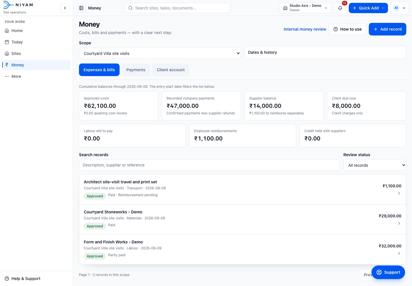Click the Add record button
Image resolution: width=412 pixels, height=286 pixels.
(387, 29)
